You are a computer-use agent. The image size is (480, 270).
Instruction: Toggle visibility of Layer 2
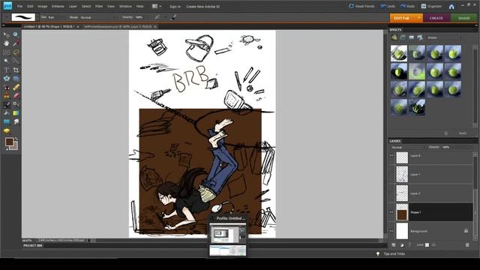pos(391,193)
